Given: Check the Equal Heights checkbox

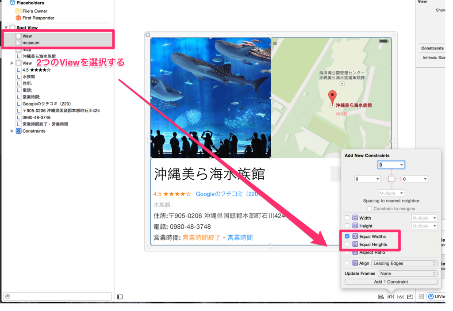Looking at the screenshot, I should click(347, 244).
